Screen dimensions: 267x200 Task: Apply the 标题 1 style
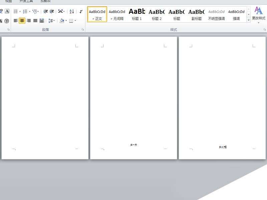tap(137, 14)
